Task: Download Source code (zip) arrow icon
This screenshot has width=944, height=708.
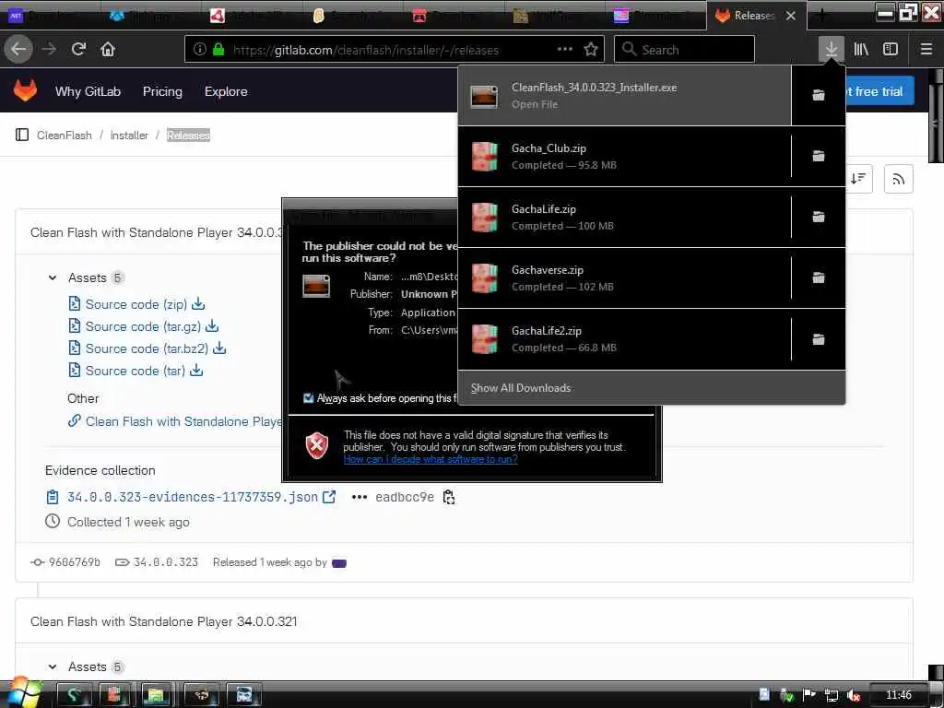Action: pos(198,304)
